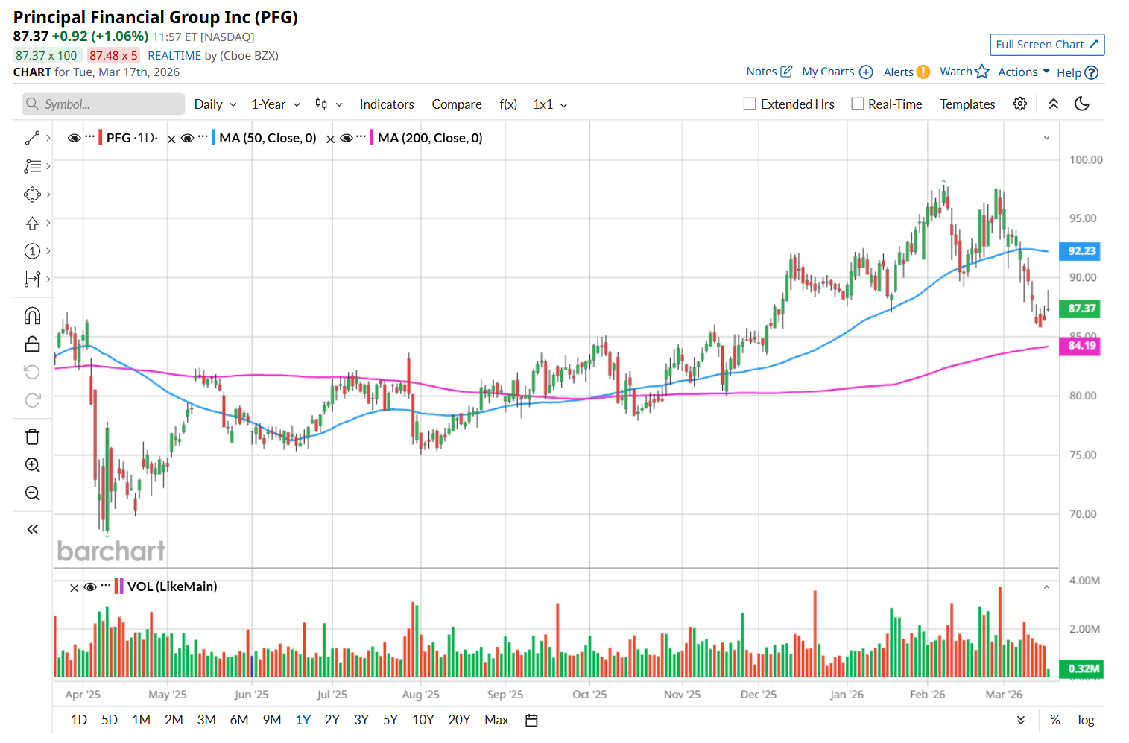
Task: Click the magnet snap tool icon
Action: click(x=32, y=316)
